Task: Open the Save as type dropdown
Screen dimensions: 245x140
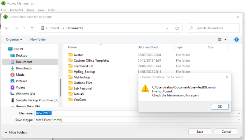Action: (x=239, y=120)
